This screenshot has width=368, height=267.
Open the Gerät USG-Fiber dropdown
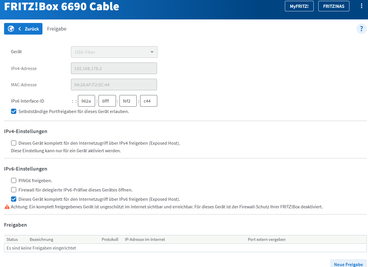click(x=114, y=52)
